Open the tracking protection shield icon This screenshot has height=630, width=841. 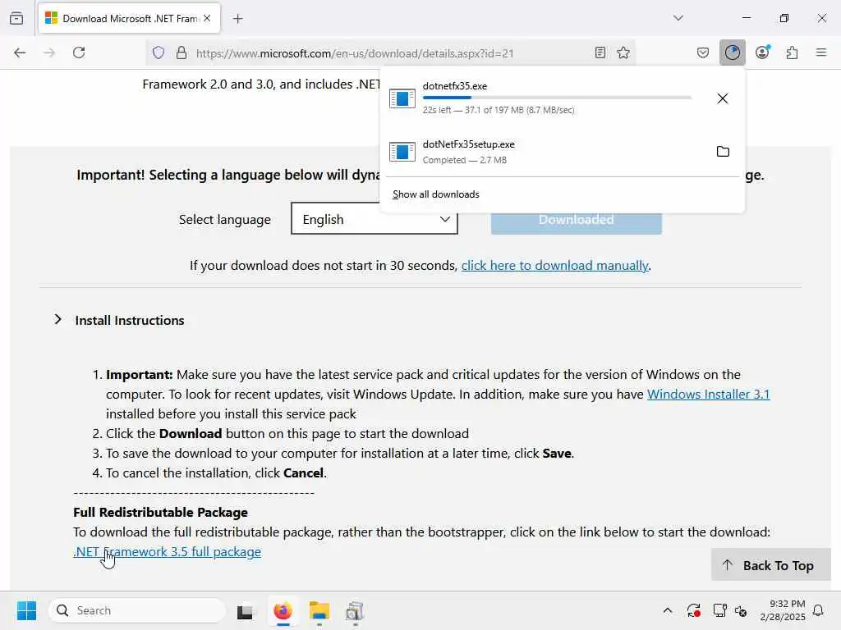(159, 52)
